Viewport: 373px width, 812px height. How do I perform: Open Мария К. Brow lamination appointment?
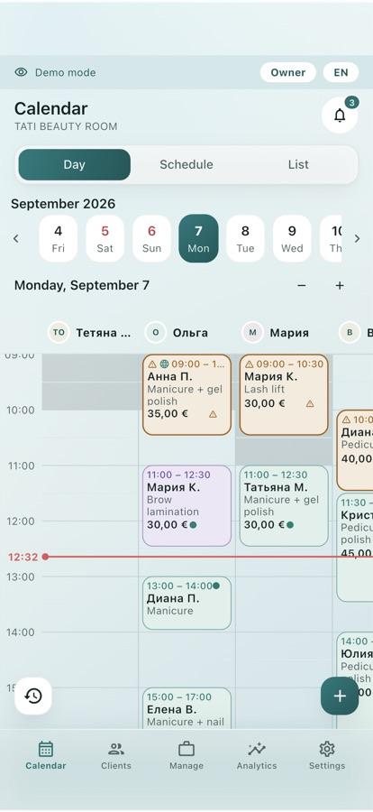pyautogui.click(x=186, y=505)
